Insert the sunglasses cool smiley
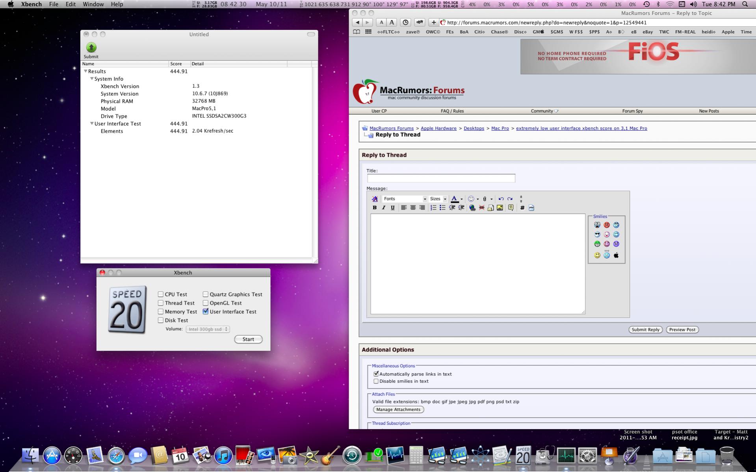The height and width of the screenshot is (472, 756). (x=597, y=234)
